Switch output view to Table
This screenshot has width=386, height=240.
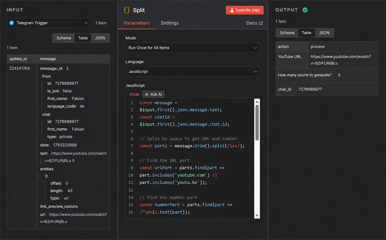306,33
